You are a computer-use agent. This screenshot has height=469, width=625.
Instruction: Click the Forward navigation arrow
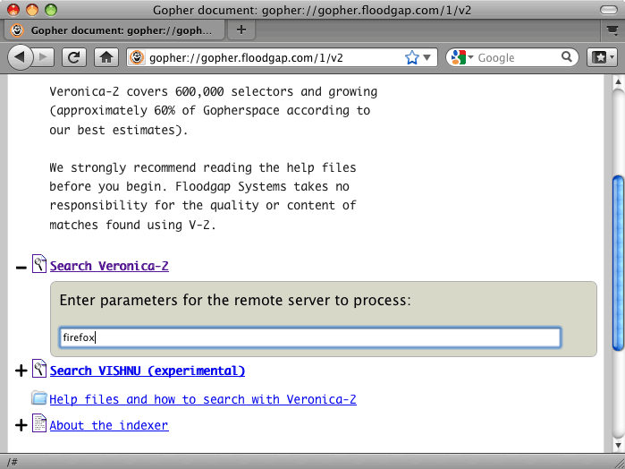45,57
